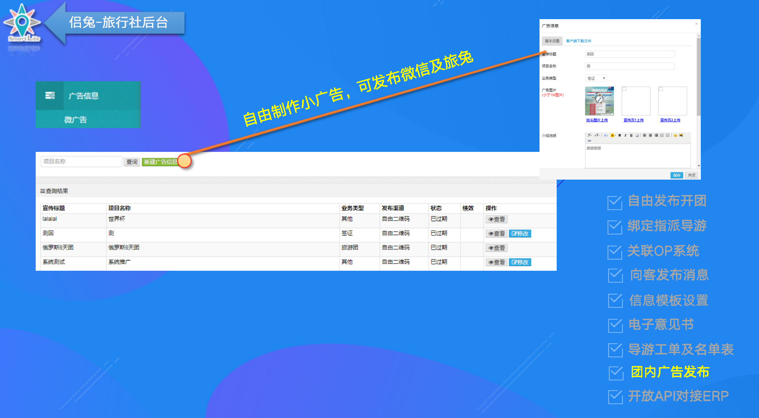
Task: Click the eraser clear-formatting icon
Action: (x=637, y=135)
